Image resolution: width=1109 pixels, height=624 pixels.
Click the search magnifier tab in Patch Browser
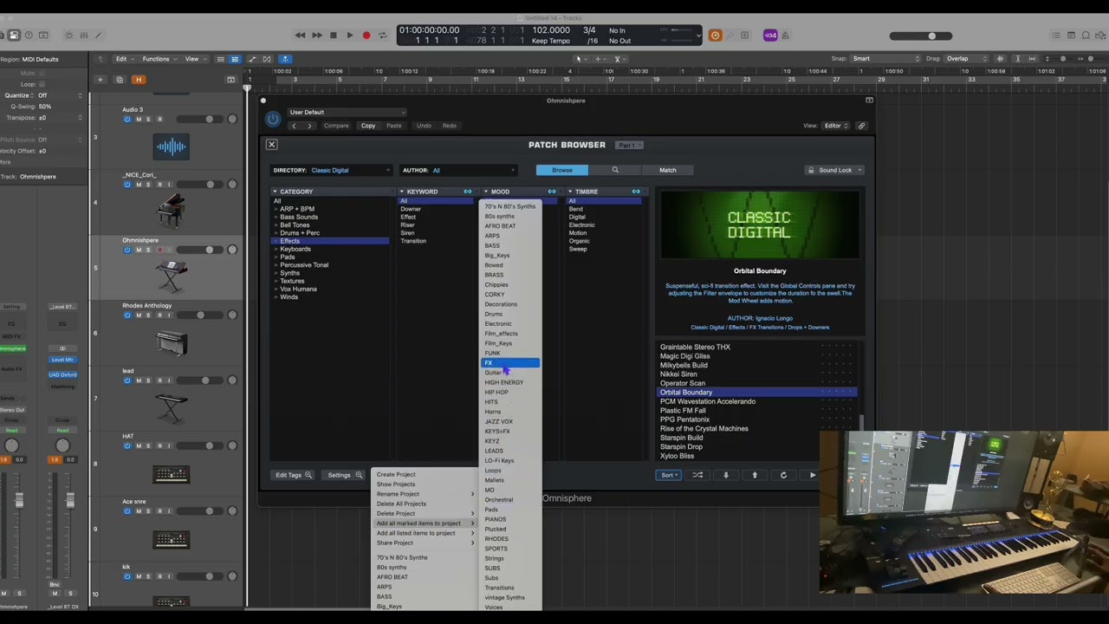pos(615,170)
